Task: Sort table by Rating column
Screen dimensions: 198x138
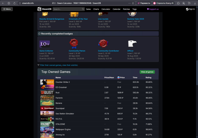Action: (x=148, y=77)
